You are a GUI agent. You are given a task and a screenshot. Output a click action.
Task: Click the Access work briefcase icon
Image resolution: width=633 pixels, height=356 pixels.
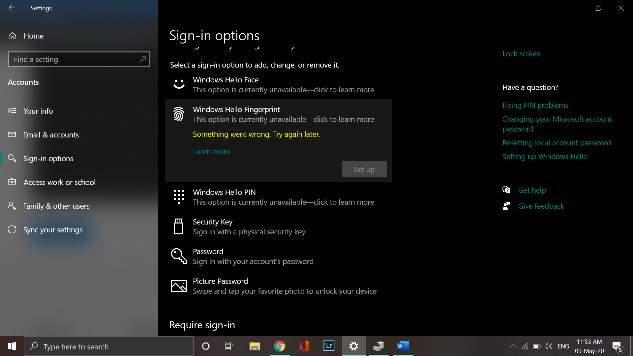coord(12,182)
